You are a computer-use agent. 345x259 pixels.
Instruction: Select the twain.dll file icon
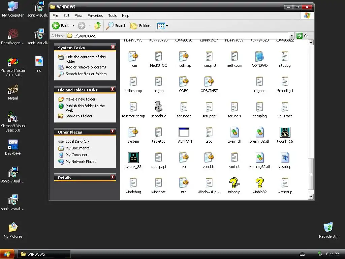(x=234, y=132)
